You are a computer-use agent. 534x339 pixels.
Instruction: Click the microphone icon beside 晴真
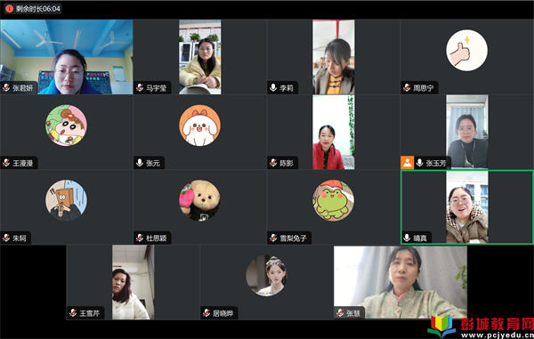tap(407, 238)
